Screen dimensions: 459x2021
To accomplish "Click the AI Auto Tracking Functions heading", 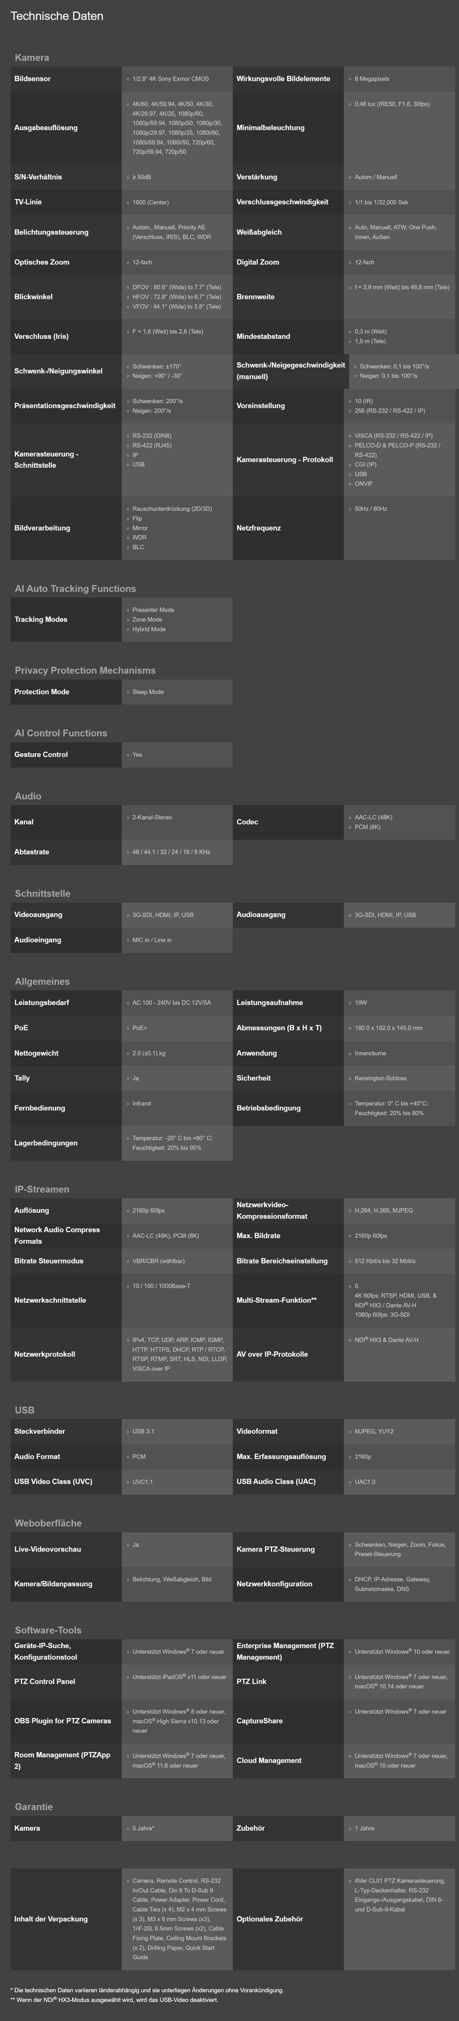I will 75,588.
